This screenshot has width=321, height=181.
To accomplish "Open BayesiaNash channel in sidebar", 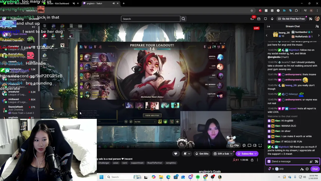I will coord(20,110).
